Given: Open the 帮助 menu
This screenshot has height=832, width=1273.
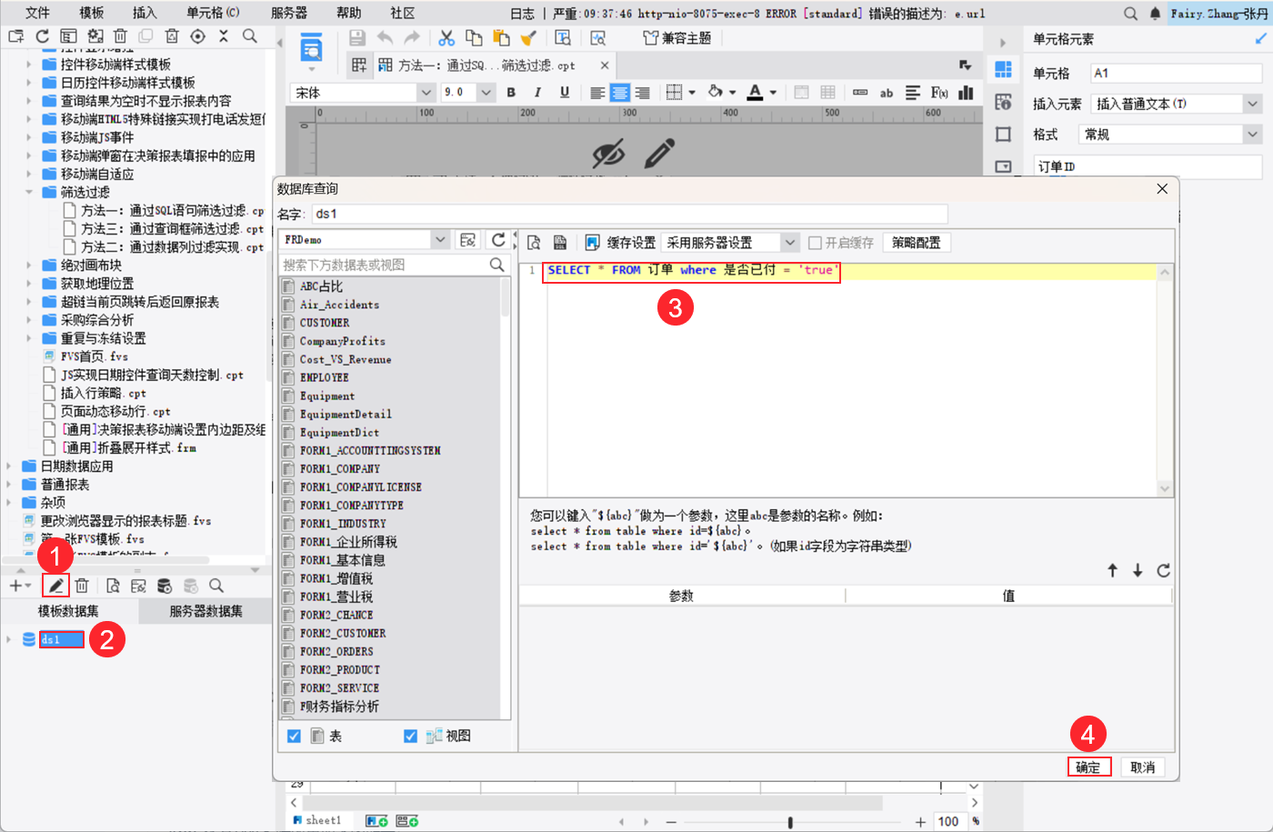Looking at the screenshot, I should point(349,13).
